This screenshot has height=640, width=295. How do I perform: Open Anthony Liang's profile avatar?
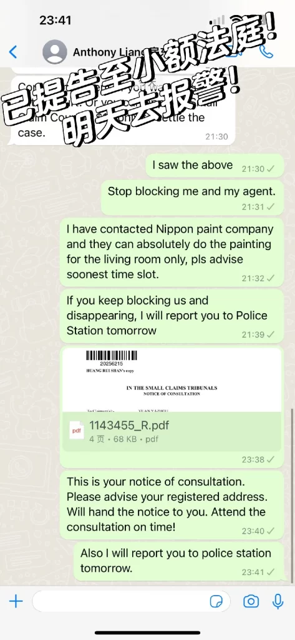(55, 52)
